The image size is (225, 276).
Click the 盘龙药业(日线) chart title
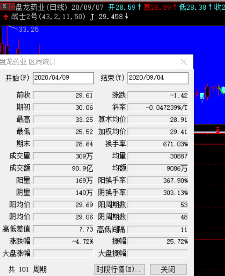coord(41,7)
